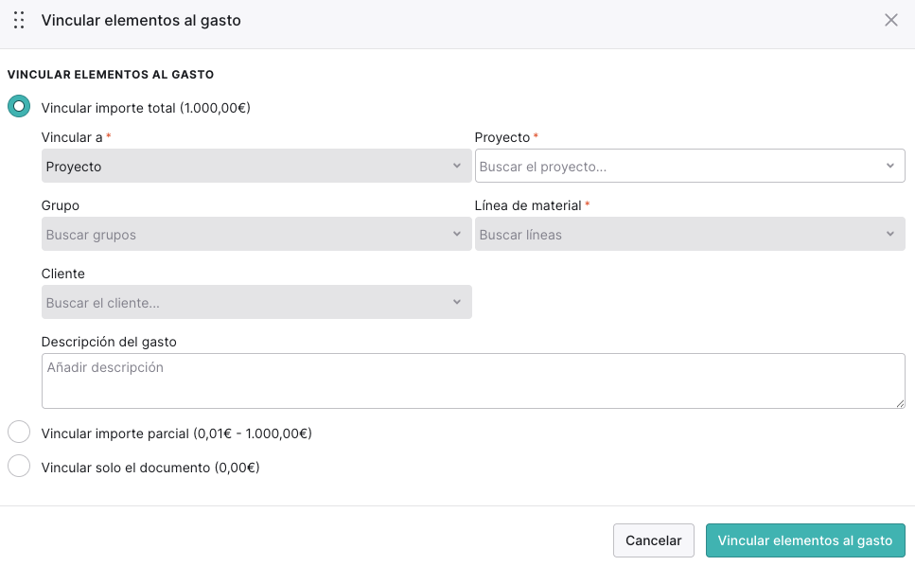
Task: Click the Grupo field label
Action: [x=61, y=205]
